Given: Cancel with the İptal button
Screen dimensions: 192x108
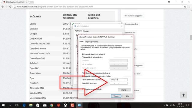Looking at the screenshot, I should 127,96.
